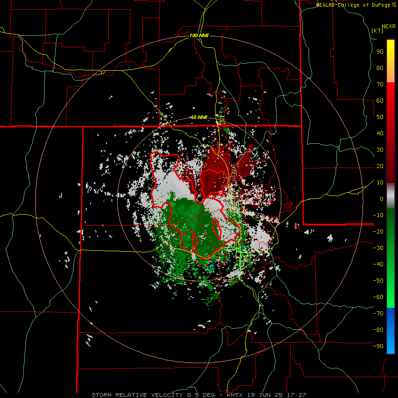Click the -80 value on the velocity scale
398x398 pixels.
pyautogui.click(x=378, y=330)
